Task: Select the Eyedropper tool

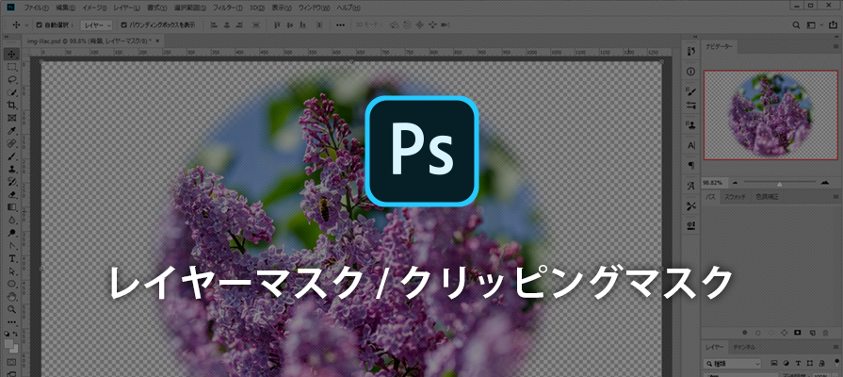Action: [12, 131]
